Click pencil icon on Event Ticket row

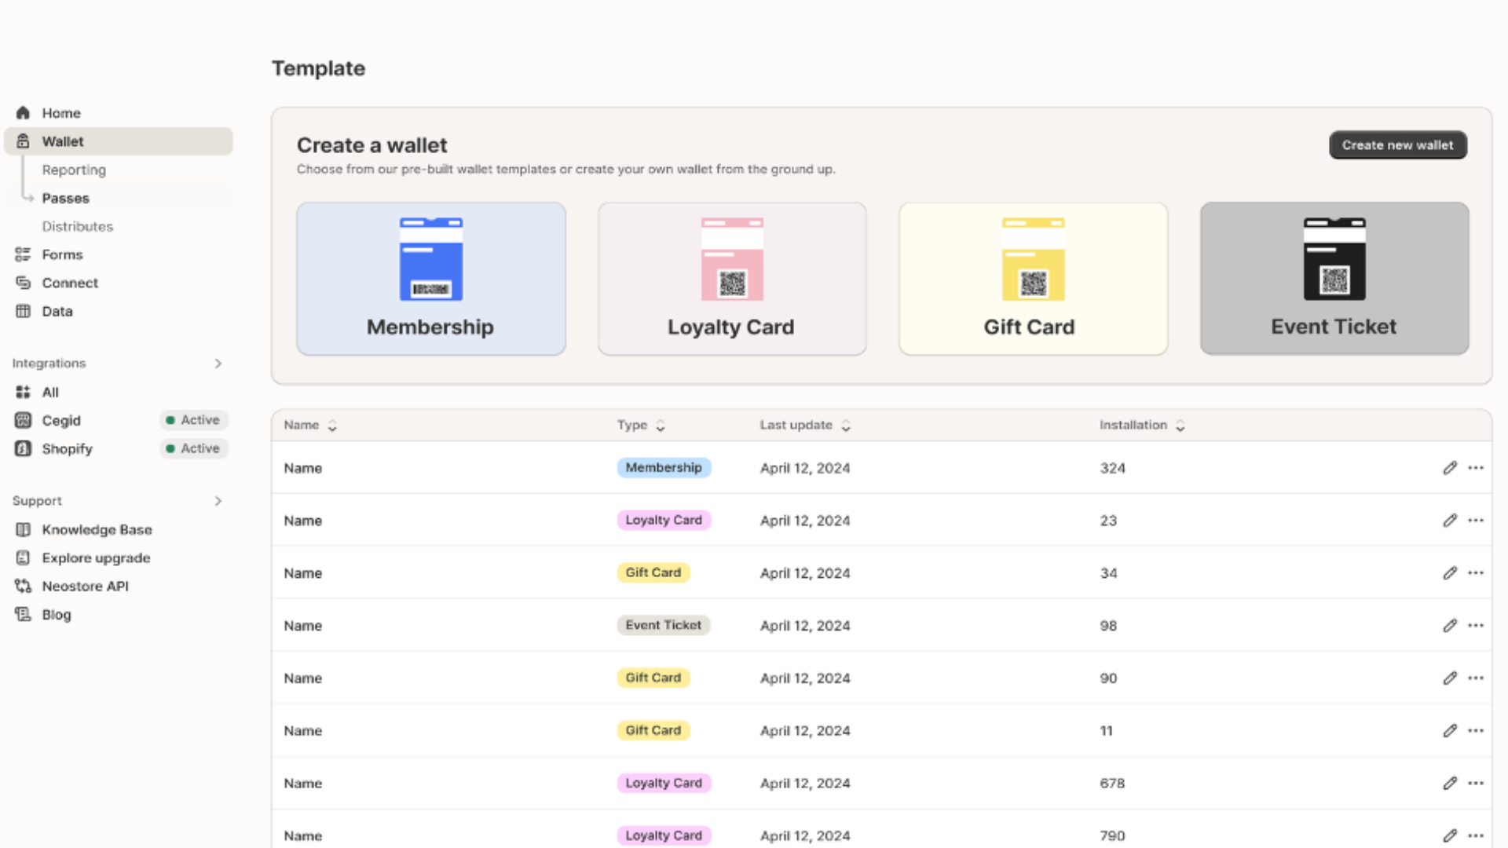pos(1450,626)
